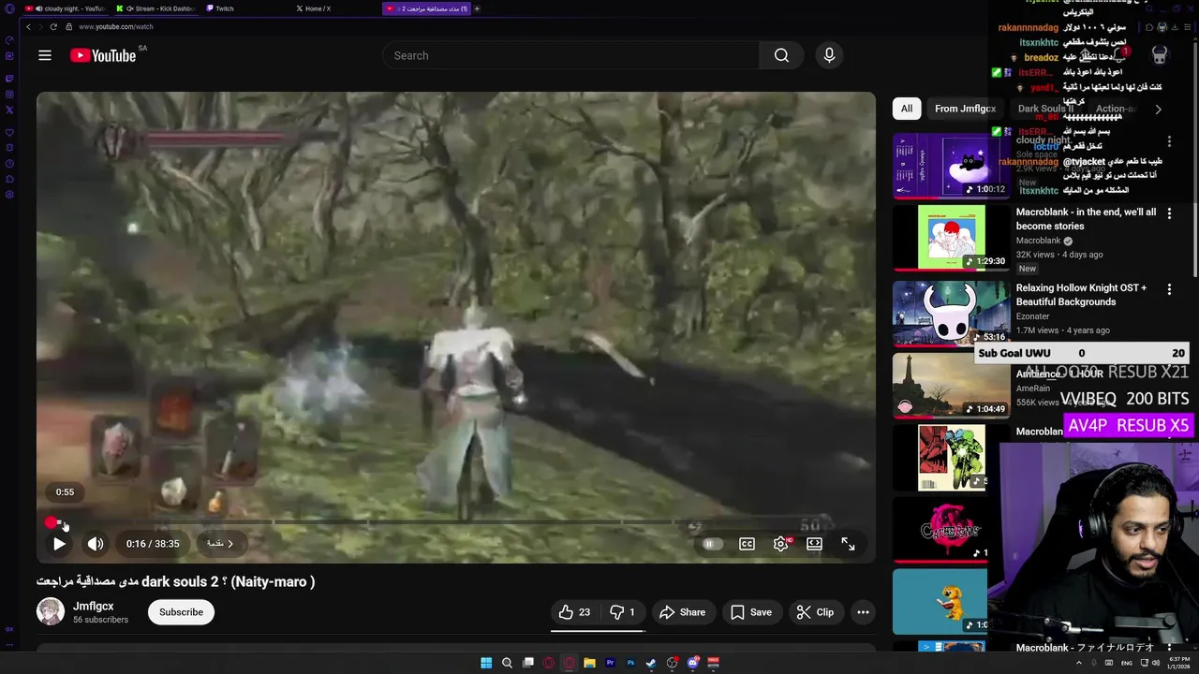Open the Jmflgcx channel name link

[94, 606]
